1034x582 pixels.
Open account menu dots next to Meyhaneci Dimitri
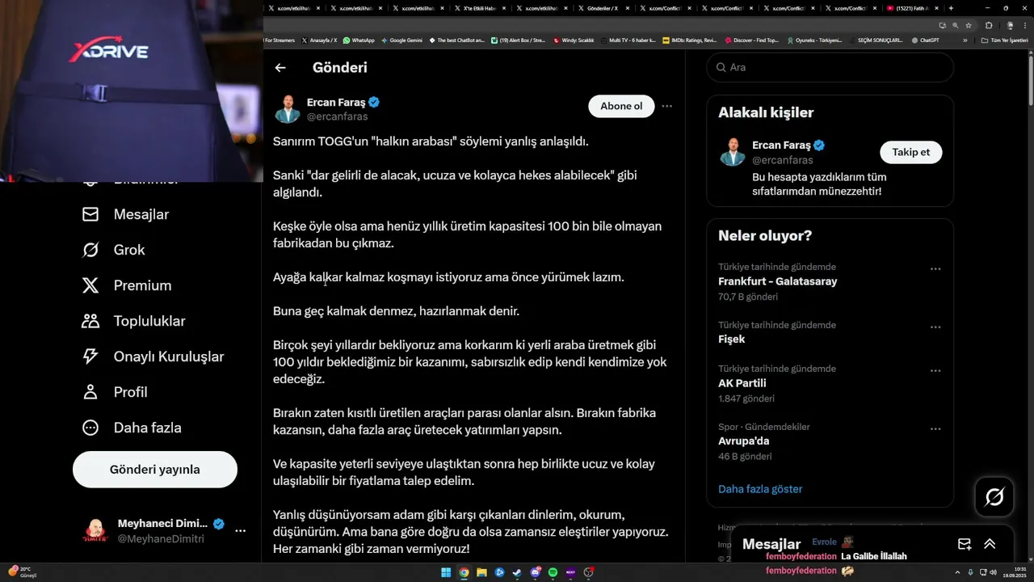[x=240, y=531]
